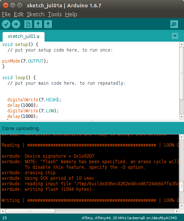Open the File menu
Screen dimensions: 184x221
point(6,14)
